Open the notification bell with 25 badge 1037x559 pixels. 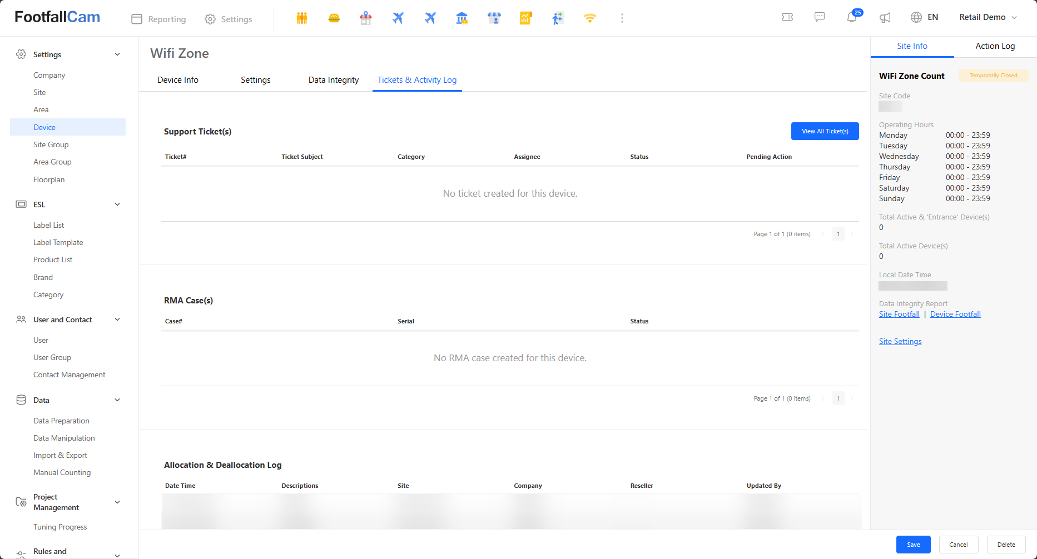852,17
